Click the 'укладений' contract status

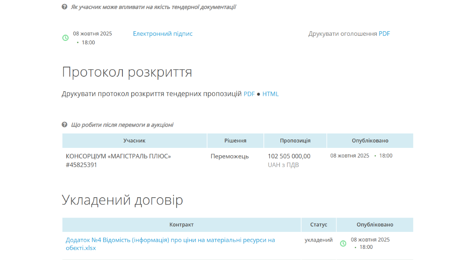tap(318, 240)
